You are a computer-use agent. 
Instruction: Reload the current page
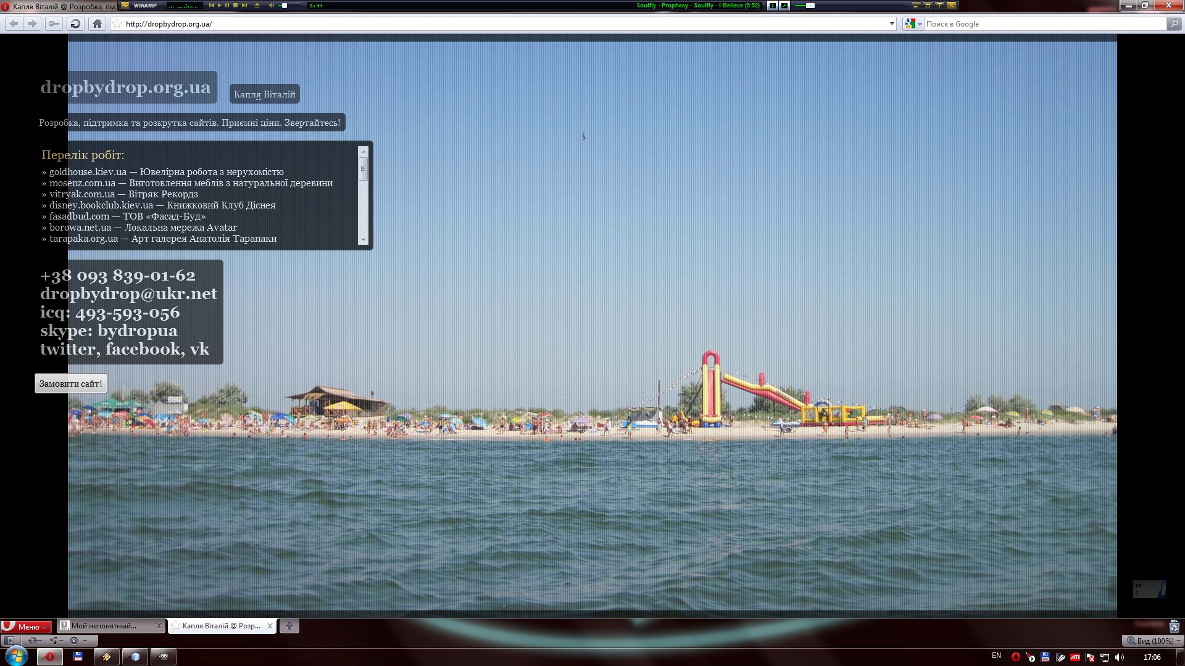click(75, 24)
